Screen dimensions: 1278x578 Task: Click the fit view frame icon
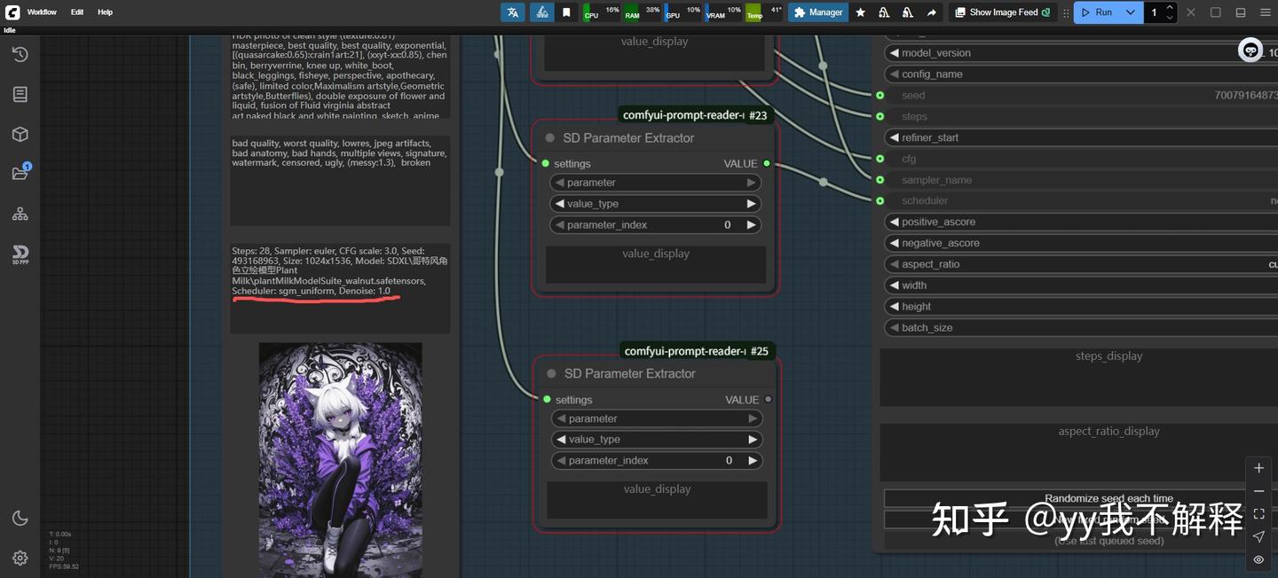click(x=1258, y=514)
